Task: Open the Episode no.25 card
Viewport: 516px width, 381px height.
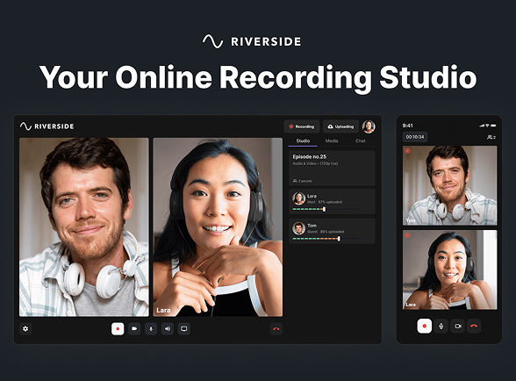Action: click(332, 169)
